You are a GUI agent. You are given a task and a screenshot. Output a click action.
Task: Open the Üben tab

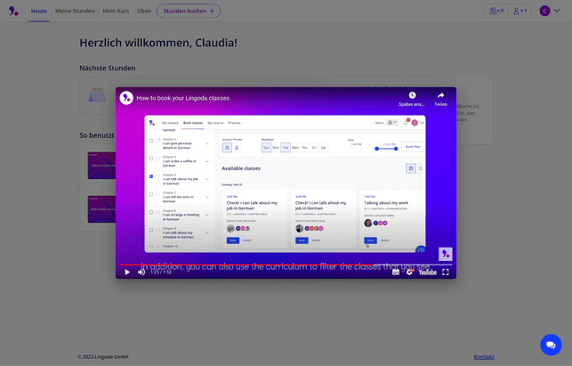[144, 11]
